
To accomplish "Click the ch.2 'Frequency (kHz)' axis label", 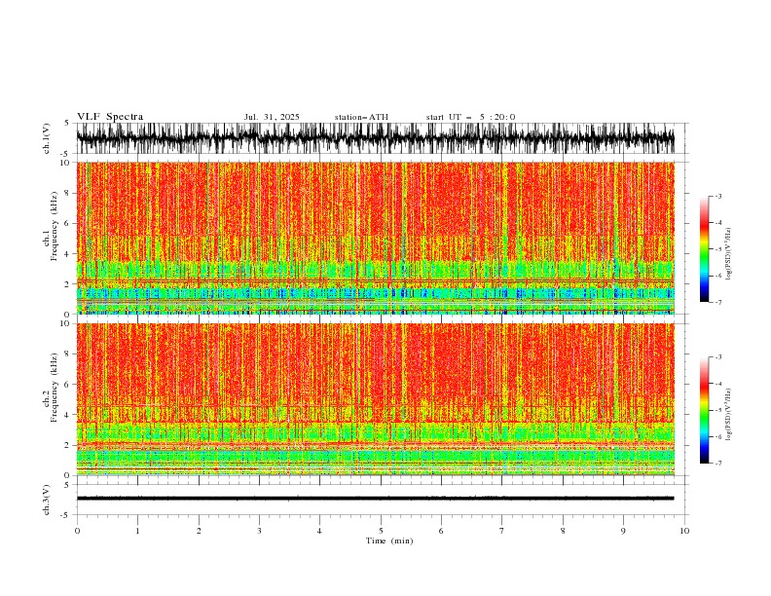I will pyautogui.click(x=55, y=387).
